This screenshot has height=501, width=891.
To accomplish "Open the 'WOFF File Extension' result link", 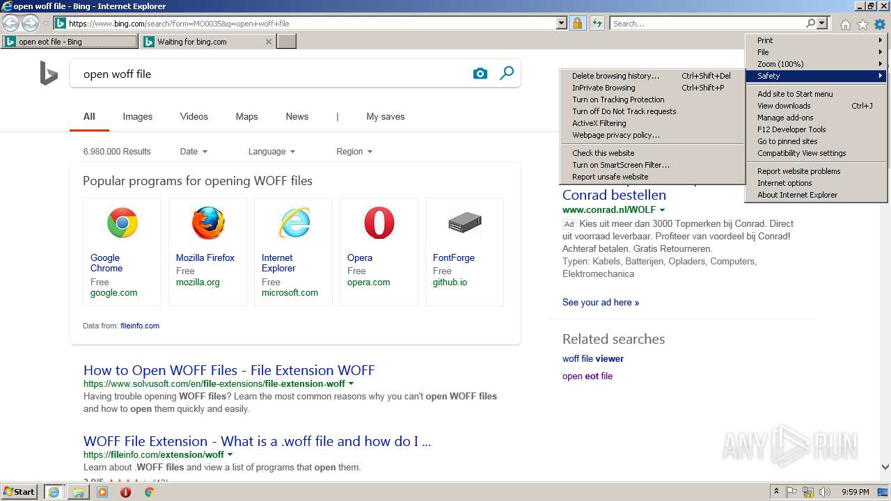I will tap(257, 441).
